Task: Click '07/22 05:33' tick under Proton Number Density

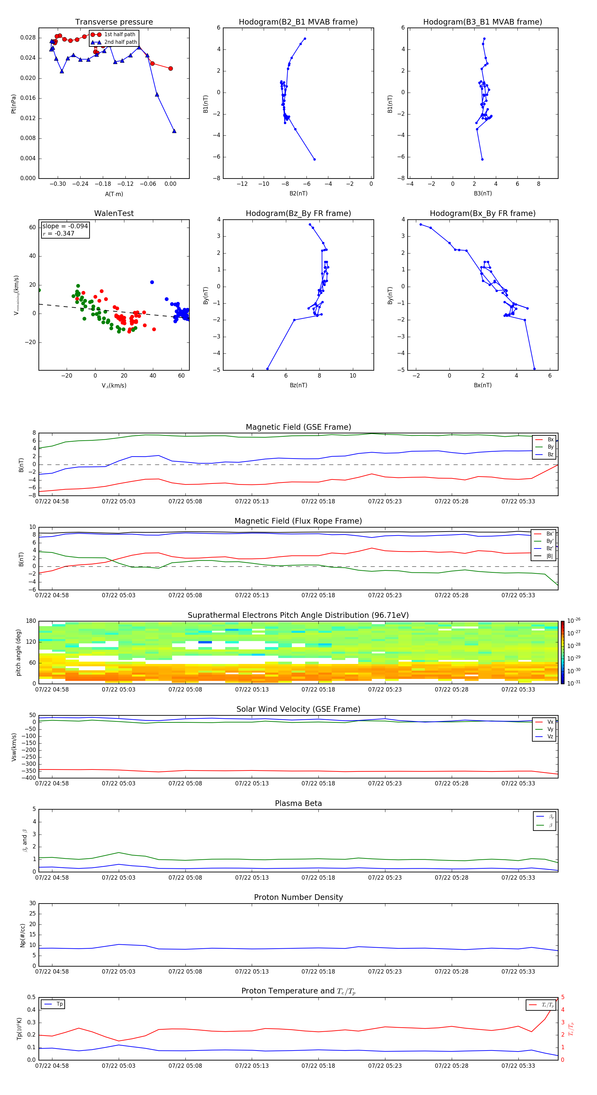Action: [x=518, y=971]
